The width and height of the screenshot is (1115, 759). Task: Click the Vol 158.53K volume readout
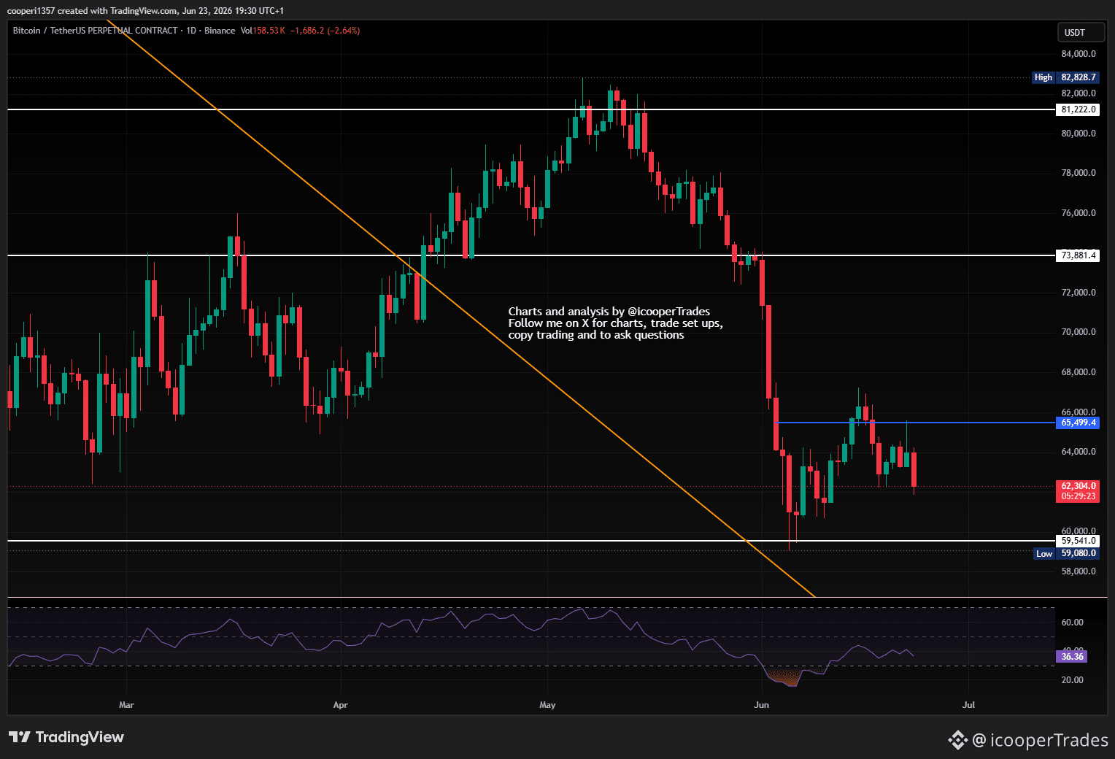pos(263,31)
